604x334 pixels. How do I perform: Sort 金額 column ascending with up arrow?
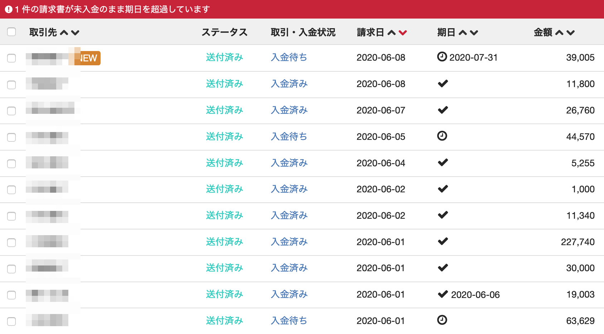559,33
